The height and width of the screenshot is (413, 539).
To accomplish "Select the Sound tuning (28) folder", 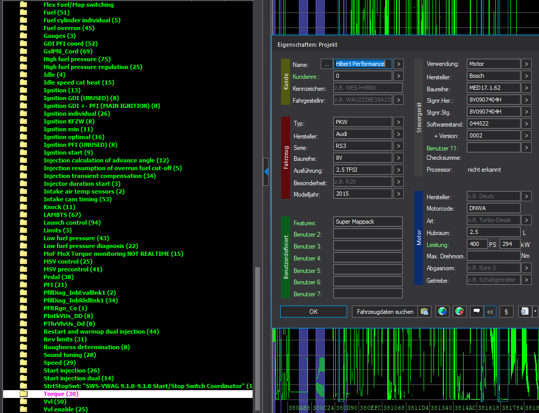I will tap(70, 355).
